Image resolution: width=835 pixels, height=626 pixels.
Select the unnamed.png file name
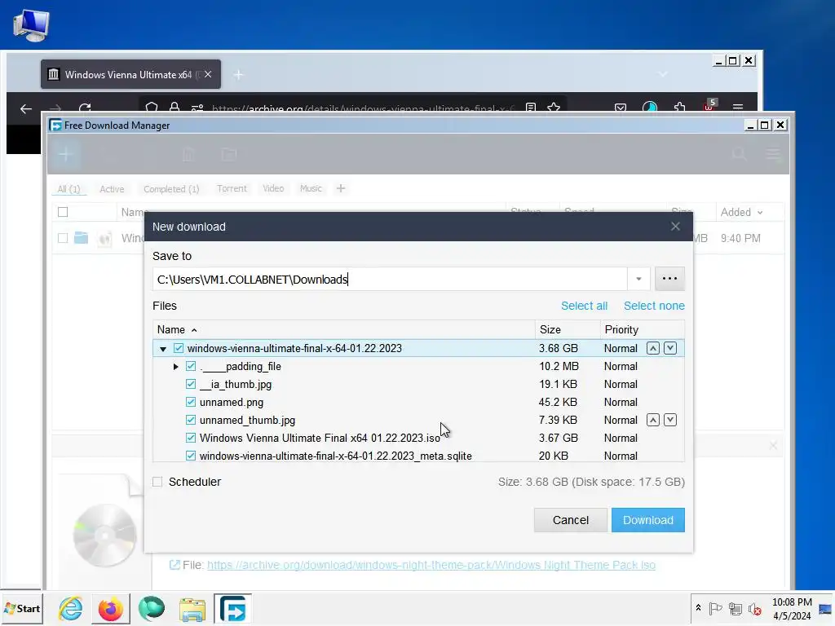pos(232,403)
